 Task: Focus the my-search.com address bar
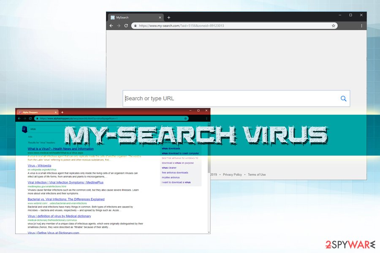point(234,26)
